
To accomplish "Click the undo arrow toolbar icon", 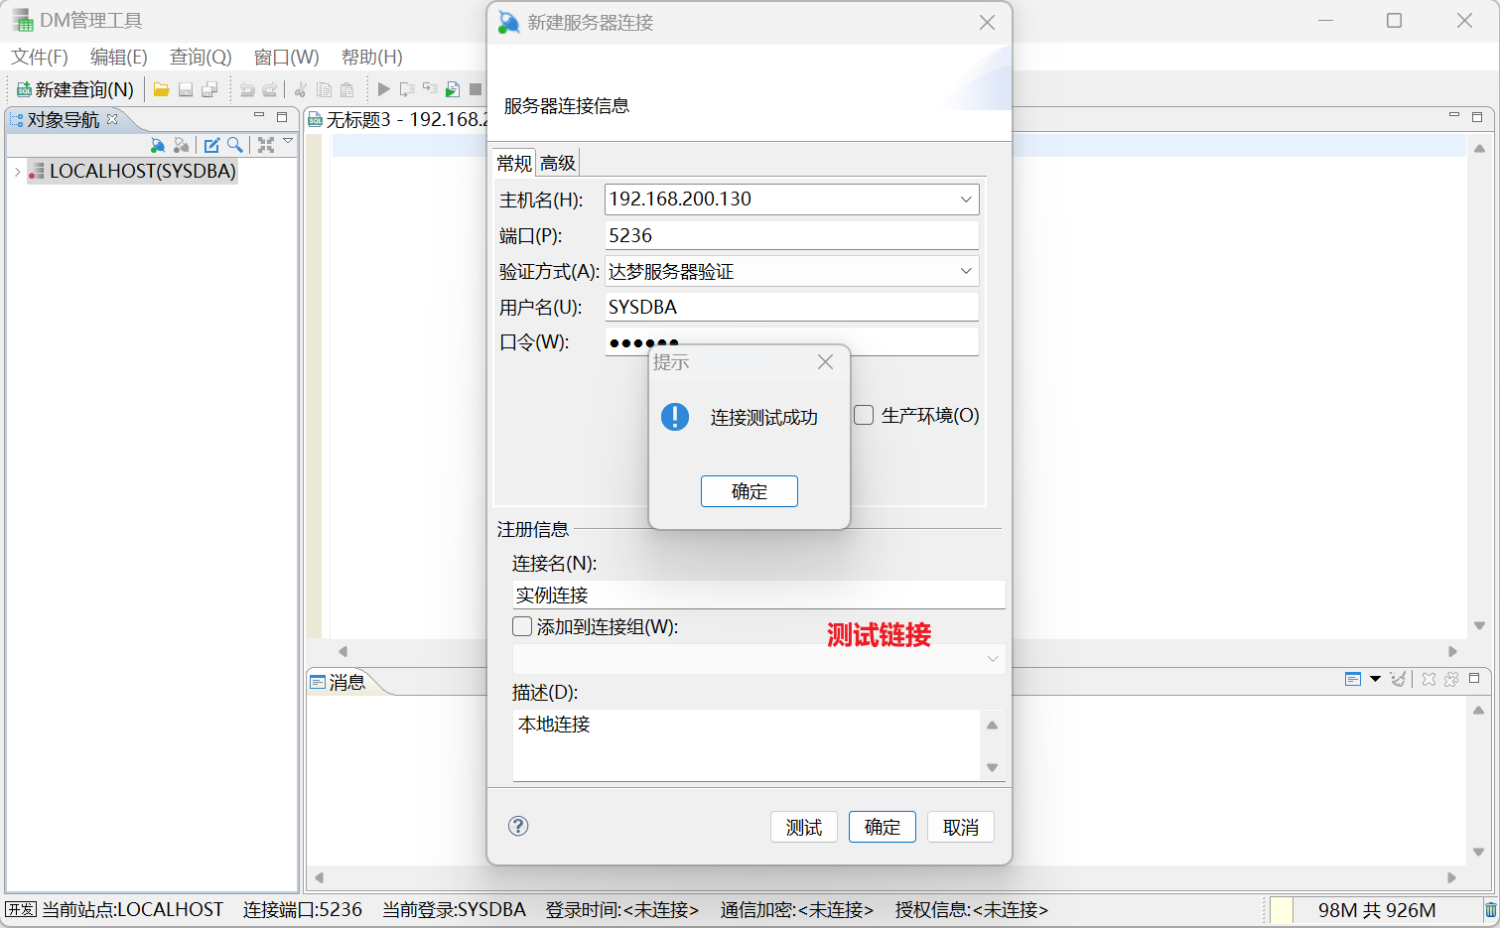I will coord(247,89).
